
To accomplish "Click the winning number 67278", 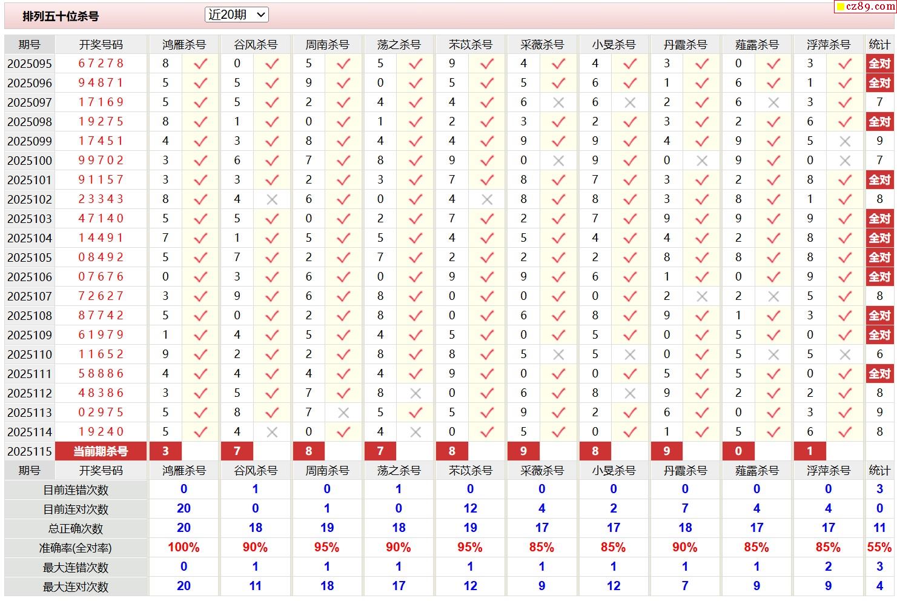I will (101, 64).
